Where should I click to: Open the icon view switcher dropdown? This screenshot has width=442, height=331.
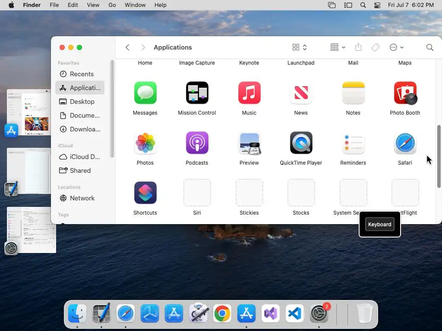[x=300, y=47]
